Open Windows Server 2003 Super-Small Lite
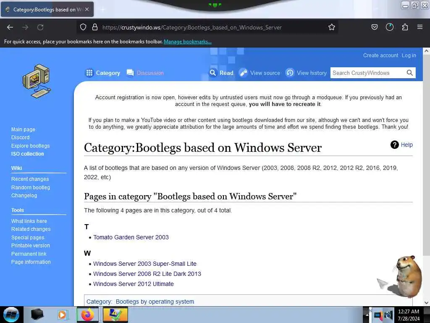This screenshot has width=430, height=323. coord(145,264)
